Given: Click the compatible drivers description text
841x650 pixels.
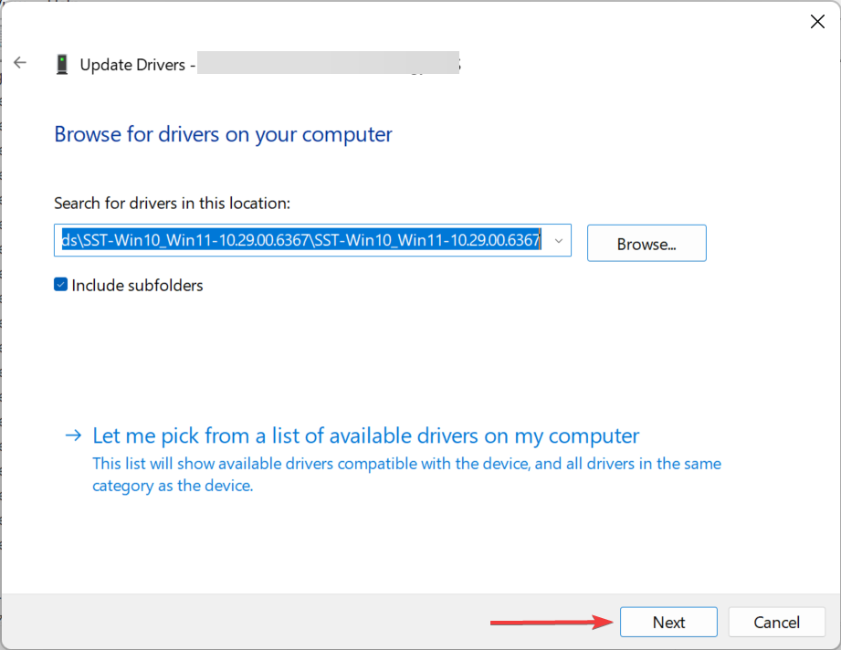Looking at the screenshot, I should point(406,475).
